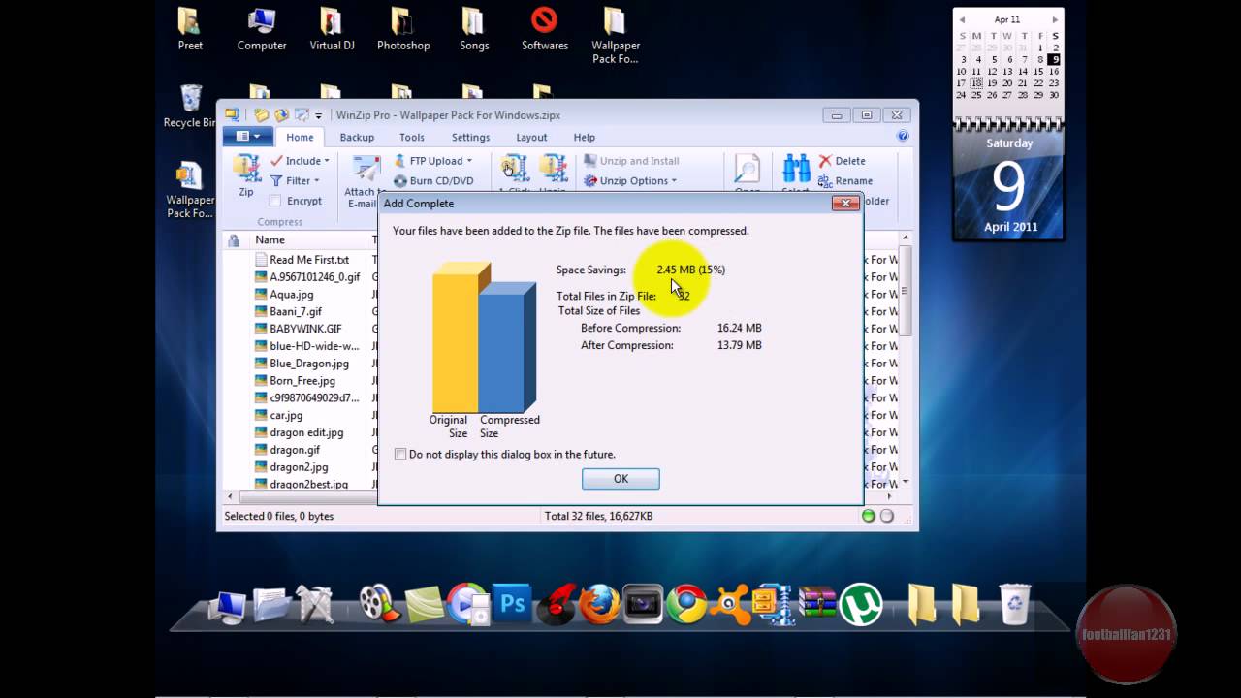
Task: Select Blue_Dragon.jpg in file list
Action: (x=309, y=364)
